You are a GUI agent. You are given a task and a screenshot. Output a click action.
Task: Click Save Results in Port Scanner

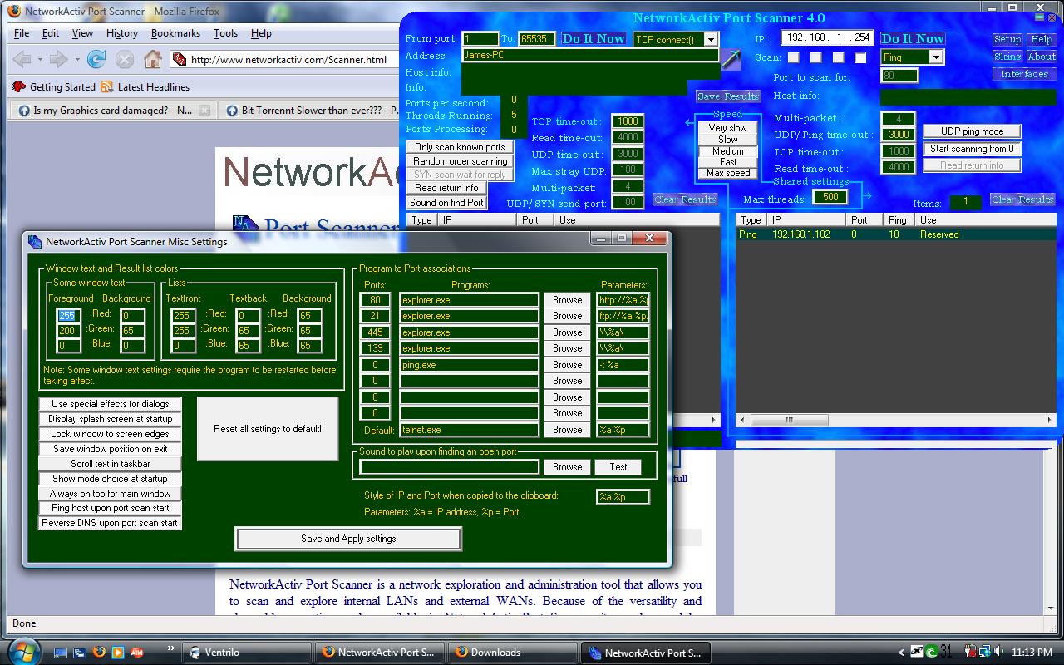point(728,96)
